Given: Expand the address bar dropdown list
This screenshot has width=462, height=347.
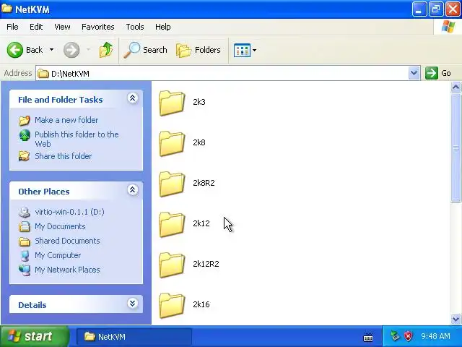Looking at the screenshot, I should pos(414,73).
